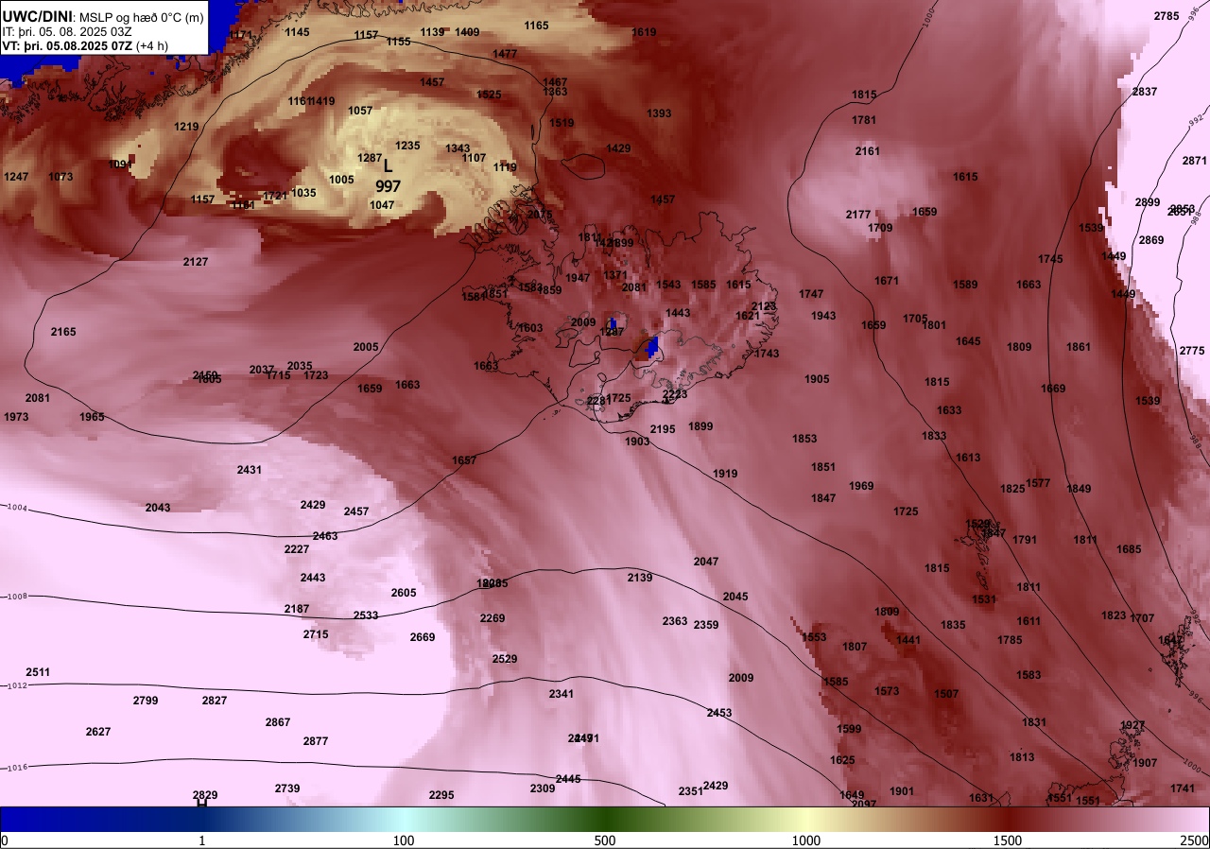The height and width of the screenshot is (849, 1210).
Task: Click the height value 1927
Action: 1132,725
